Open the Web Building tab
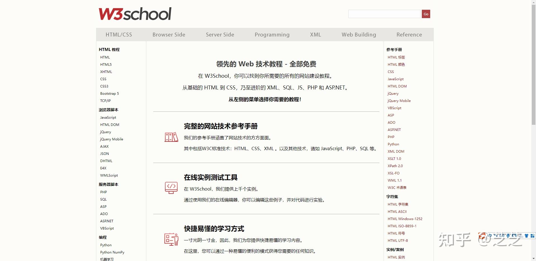Viewport: 536px width, 261px height. (x=359, y=35)
